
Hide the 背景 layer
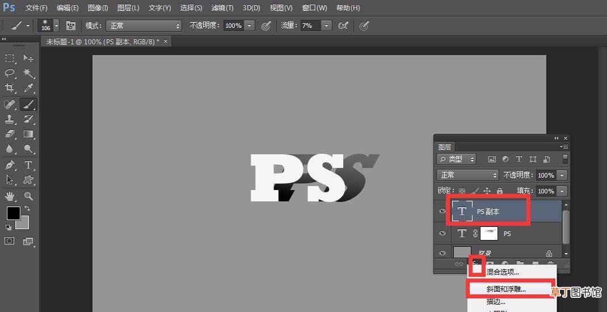tap(442, 253)
